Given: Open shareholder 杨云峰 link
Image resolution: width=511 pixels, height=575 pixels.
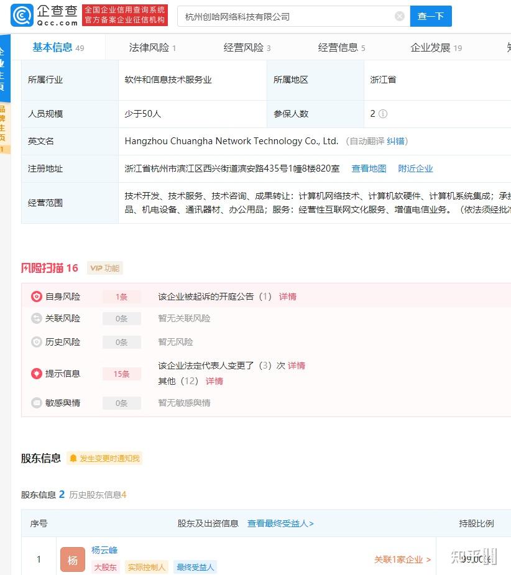Looking at the screenshot, I should [104, 550].
